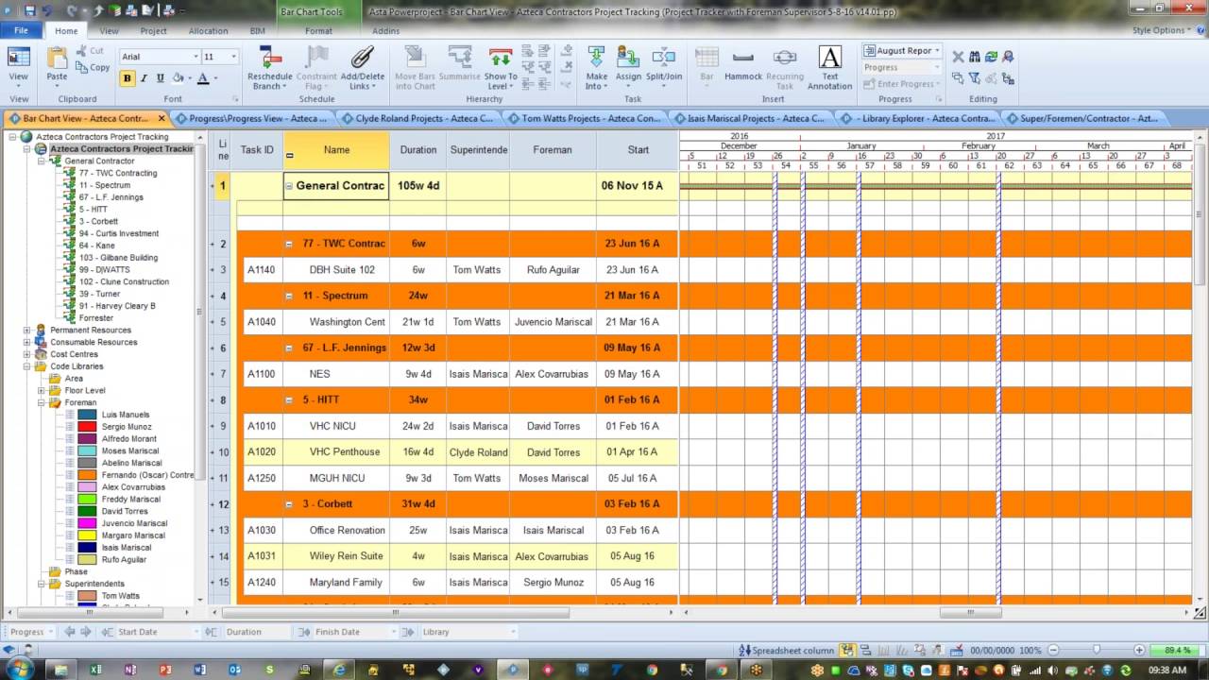Open Word from the Windows taskbar

coord(199,670)
